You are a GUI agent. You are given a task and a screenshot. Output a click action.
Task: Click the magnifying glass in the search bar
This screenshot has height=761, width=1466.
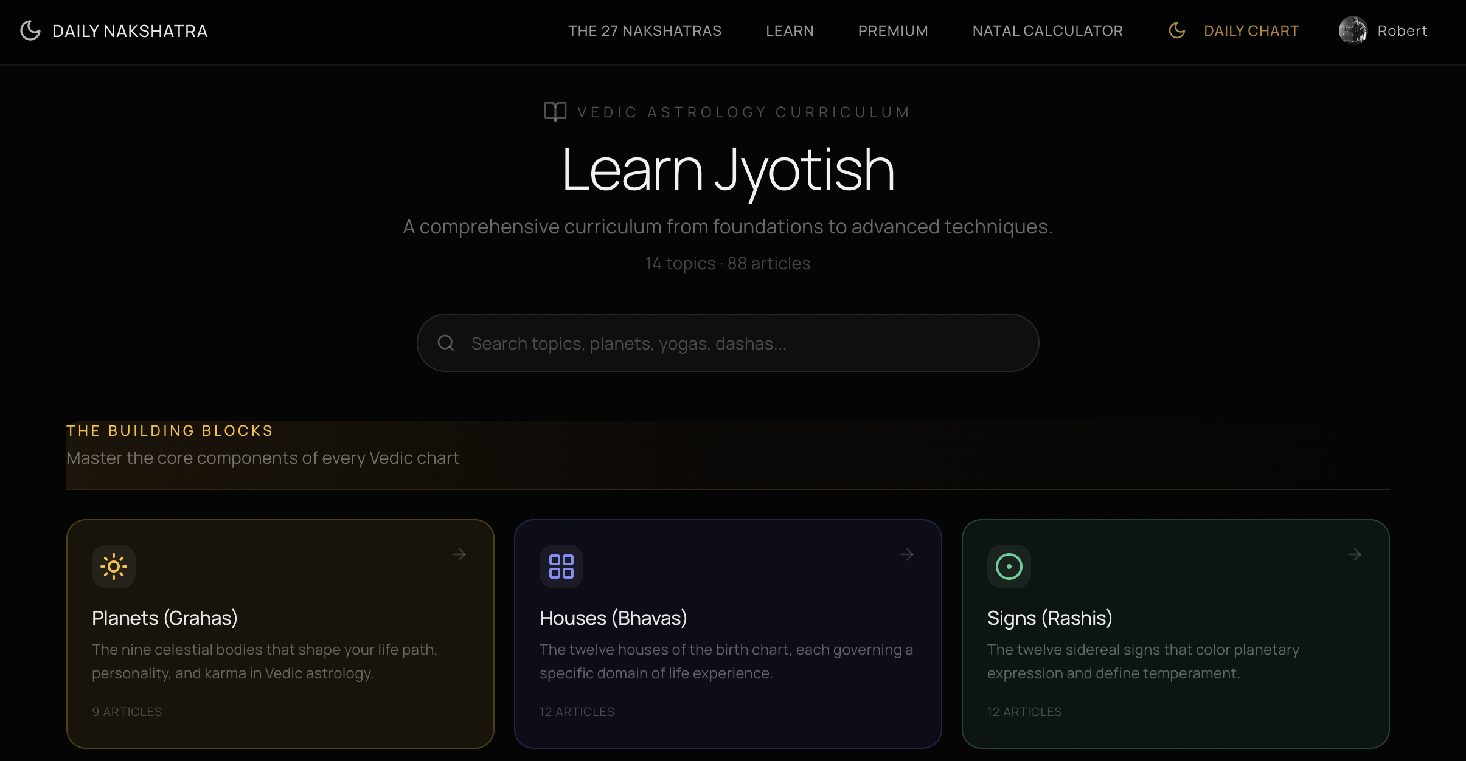tap(446, 343)
